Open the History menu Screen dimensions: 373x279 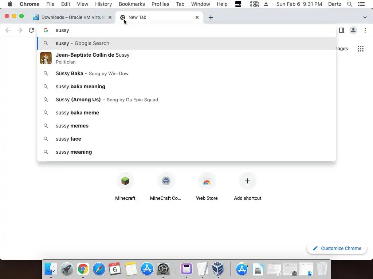[103, 4]
